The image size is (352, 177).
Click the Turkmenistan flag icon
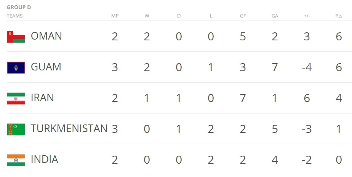click(16, 129)
